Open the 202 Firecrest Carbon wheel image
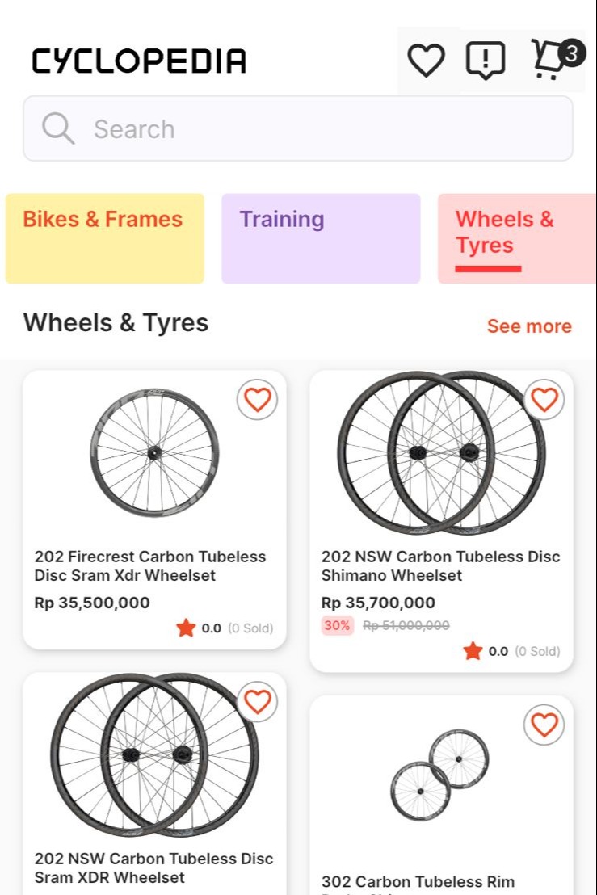597x895 pixels. point(154,452)
